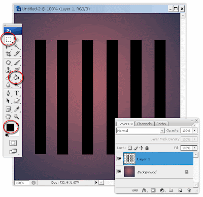Click the status bar zoom percentage field

pyautogui.click(x=22, y=183)
